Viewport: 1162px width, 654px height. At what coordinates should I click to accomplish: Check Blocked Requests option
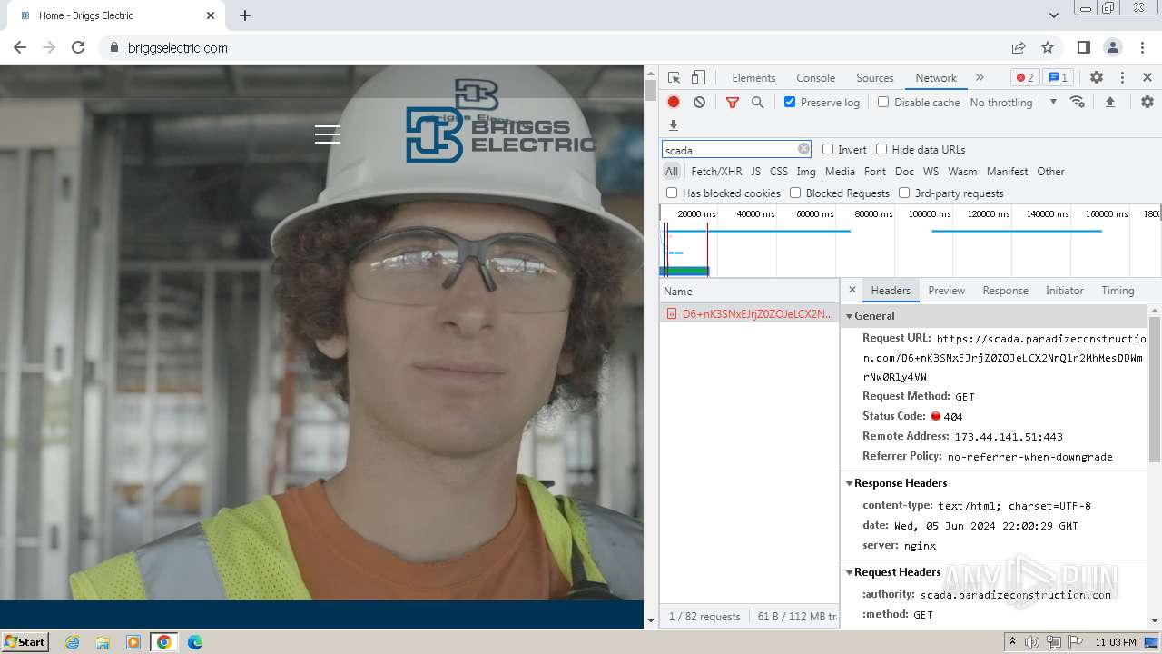point(795,193)
